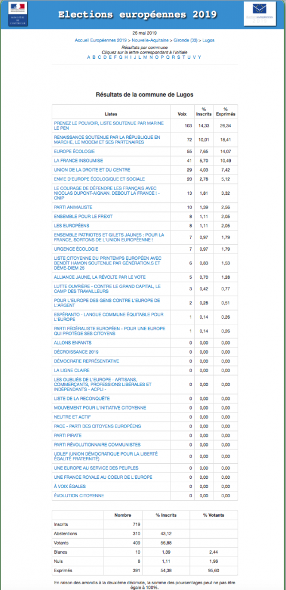Open LES OUBLIÉS DE L'EUROPE list link
The image size is (286, 590).
click(103, 384)
